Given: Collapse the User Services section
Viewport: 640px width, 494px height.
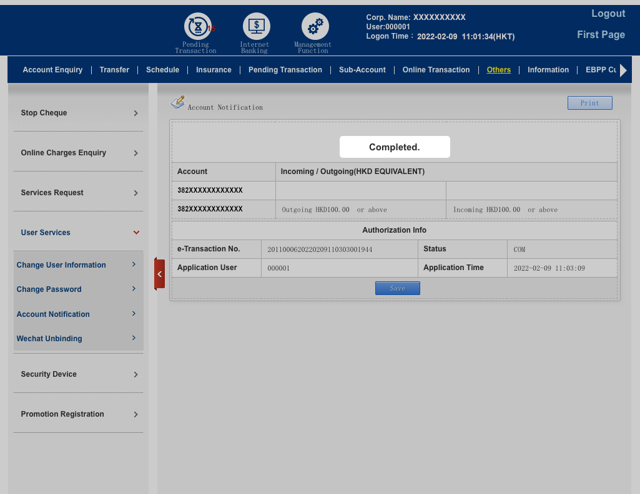Looking at the screenshot, I should 78,233.
